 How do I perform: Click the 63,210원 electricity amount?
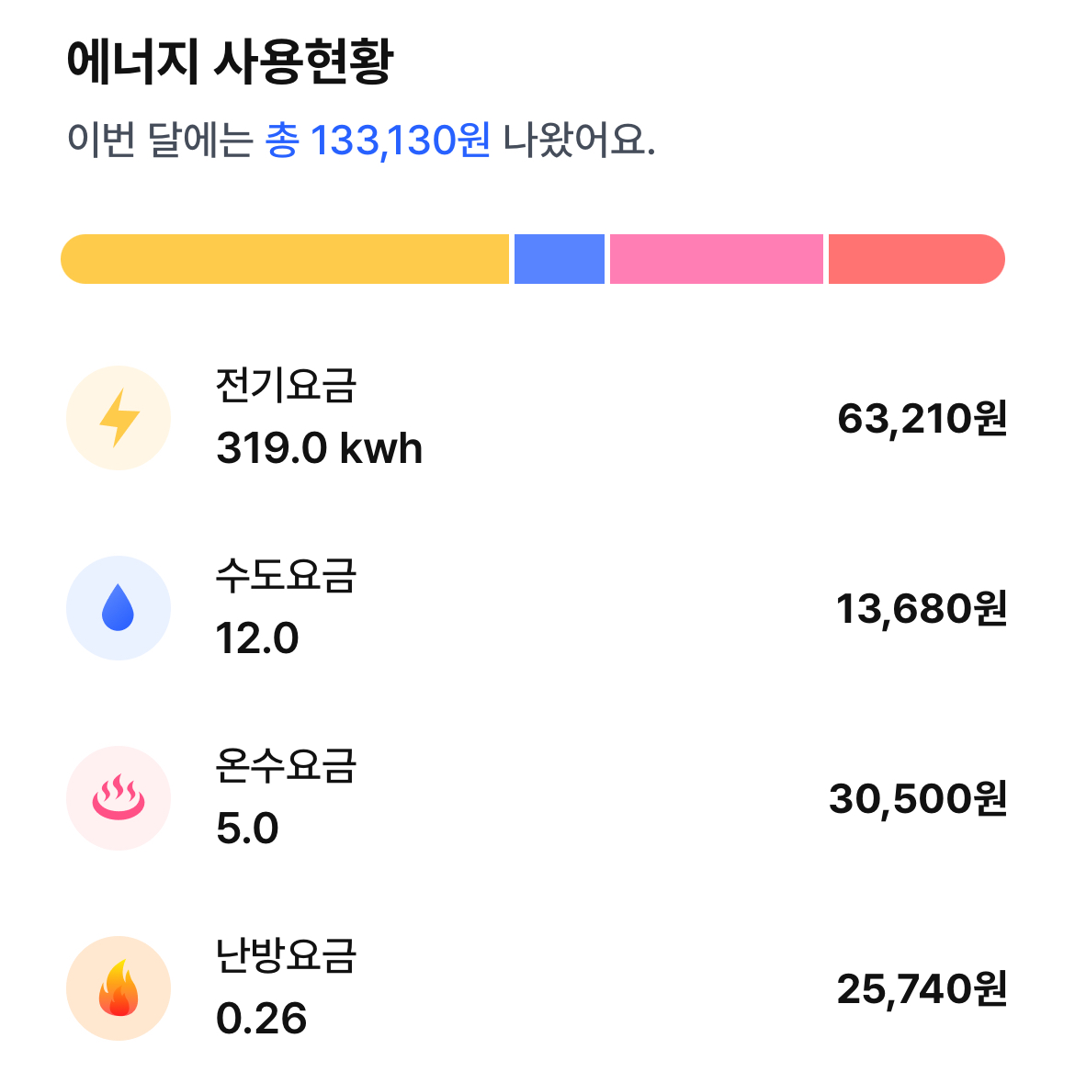pyautogui.click(x=922, y=419)
